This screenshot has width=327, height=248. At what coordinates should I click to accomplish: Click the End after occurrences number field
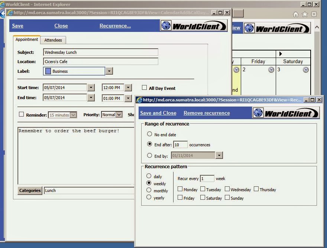[180, 145]
